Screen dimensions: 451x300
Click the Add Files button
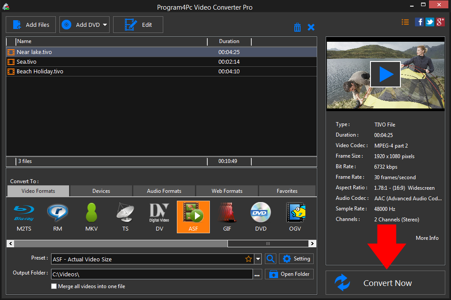(x=31, y=25)
